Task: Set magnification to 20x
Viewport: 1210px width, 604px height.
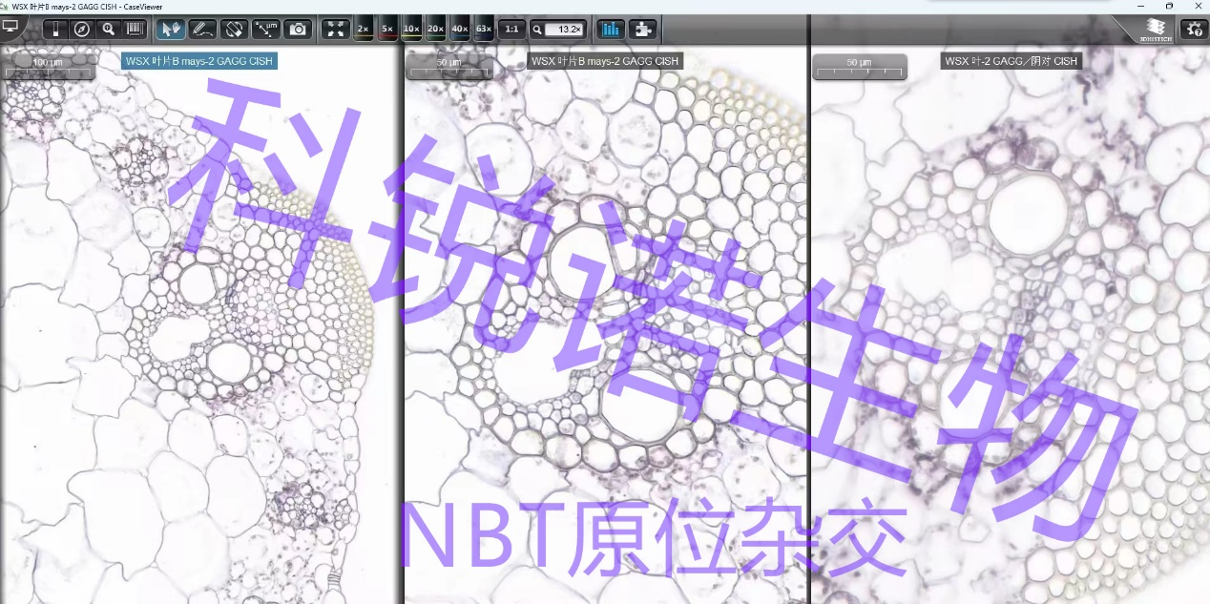Action: [436, 29]
